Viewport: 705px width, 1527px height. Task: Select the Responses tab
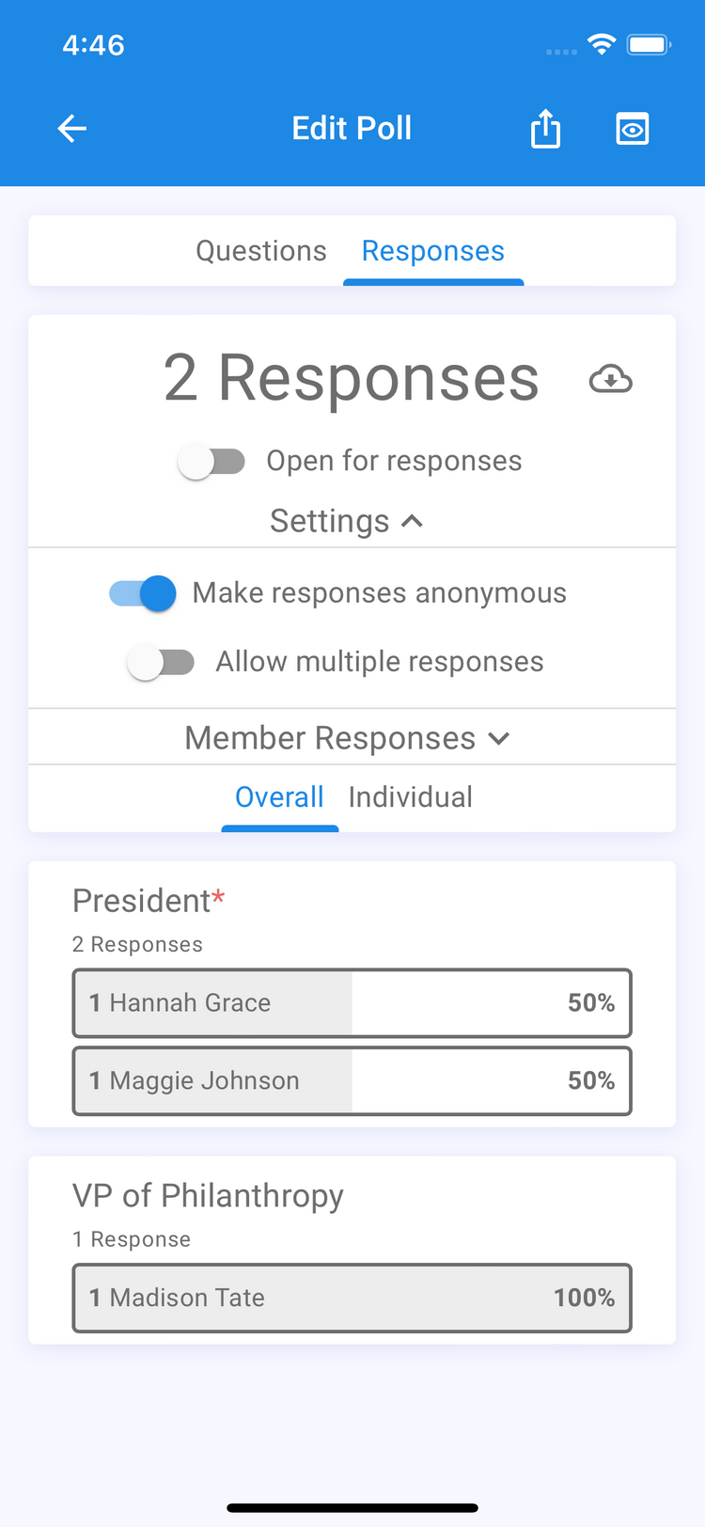[433, 251]
